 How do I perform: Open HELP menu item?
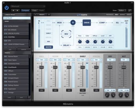tap(116, 14)
